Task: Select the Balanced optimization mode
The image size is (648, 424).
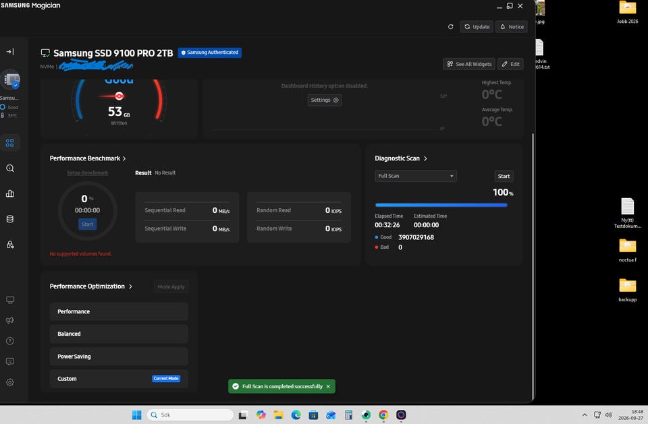Action: click(119, 334)
